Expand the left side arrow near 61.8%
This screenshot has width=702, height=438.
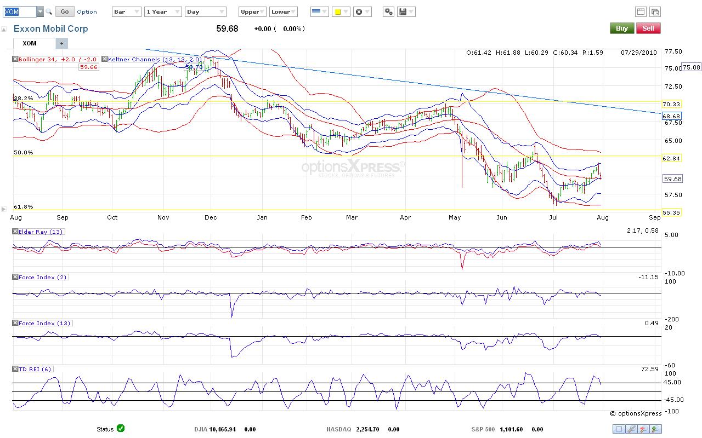pyautogui.click(x=4, y=209)
